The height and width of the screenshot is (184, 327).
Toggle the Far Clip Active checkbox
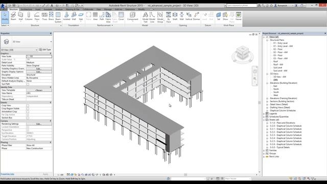pyautogui.click(x=28, y=114)
